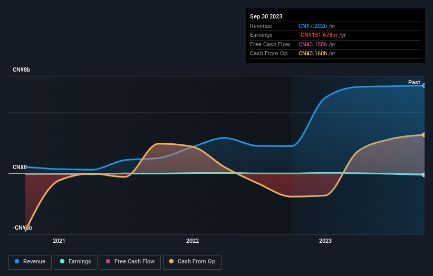433x276 pixels.
Task: Click the Sep 30 2023 tooltip date
Action: click(x=266, y=16)
